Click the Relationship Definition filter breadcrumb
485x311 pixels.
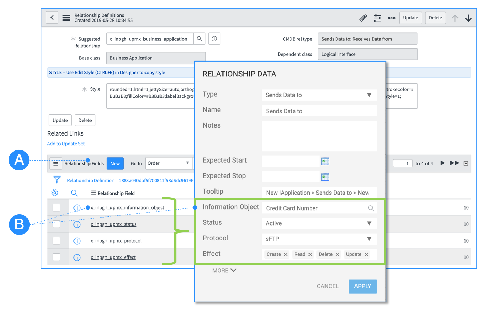(x=130, y=180)
